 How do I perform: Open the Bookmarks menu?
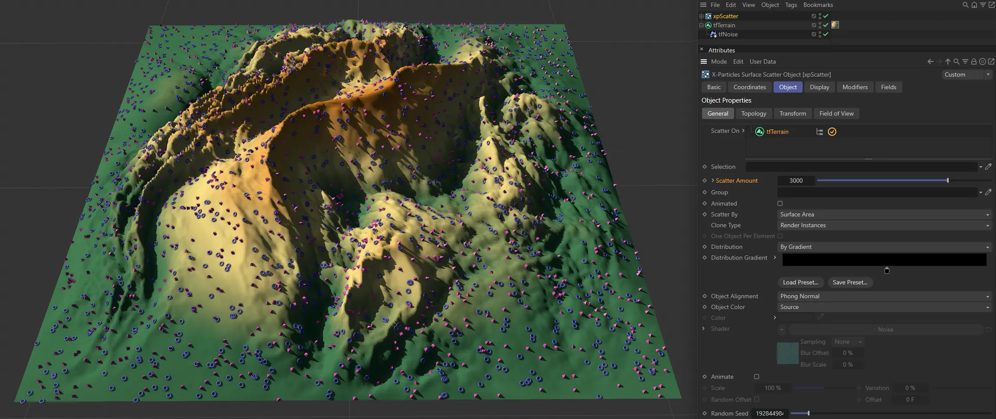coord(818,5)
